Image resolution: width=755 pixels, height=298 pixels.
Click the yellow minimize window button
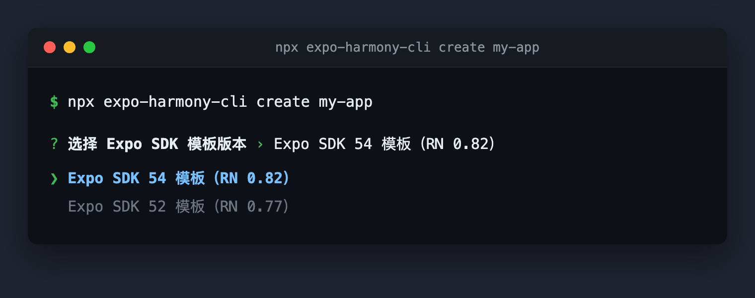pos(70,47)
